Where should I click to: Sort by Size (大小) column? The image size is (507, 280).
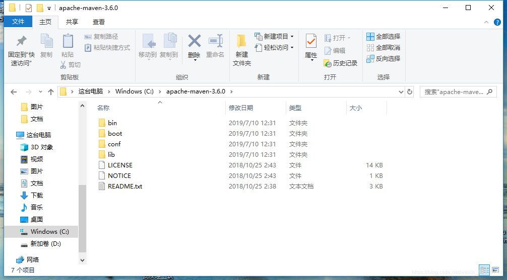click(x=356, y=108)
